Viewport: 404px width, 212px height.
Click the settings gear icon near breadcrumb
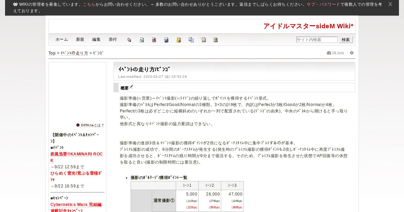click(352, 53)
